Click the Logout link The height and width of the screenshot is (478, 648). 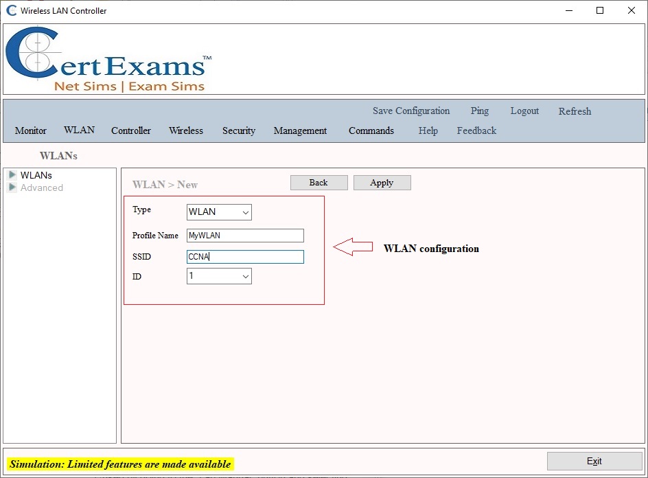click(524, 111)
